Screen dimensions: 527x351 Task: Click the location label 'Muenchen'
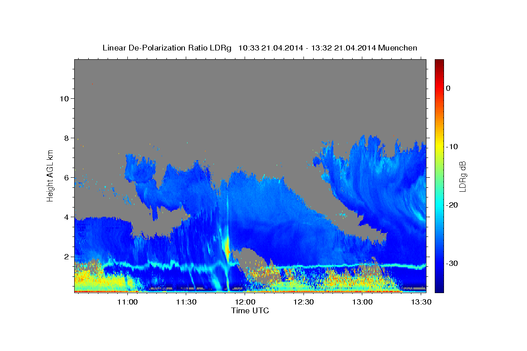coord(397,48)
